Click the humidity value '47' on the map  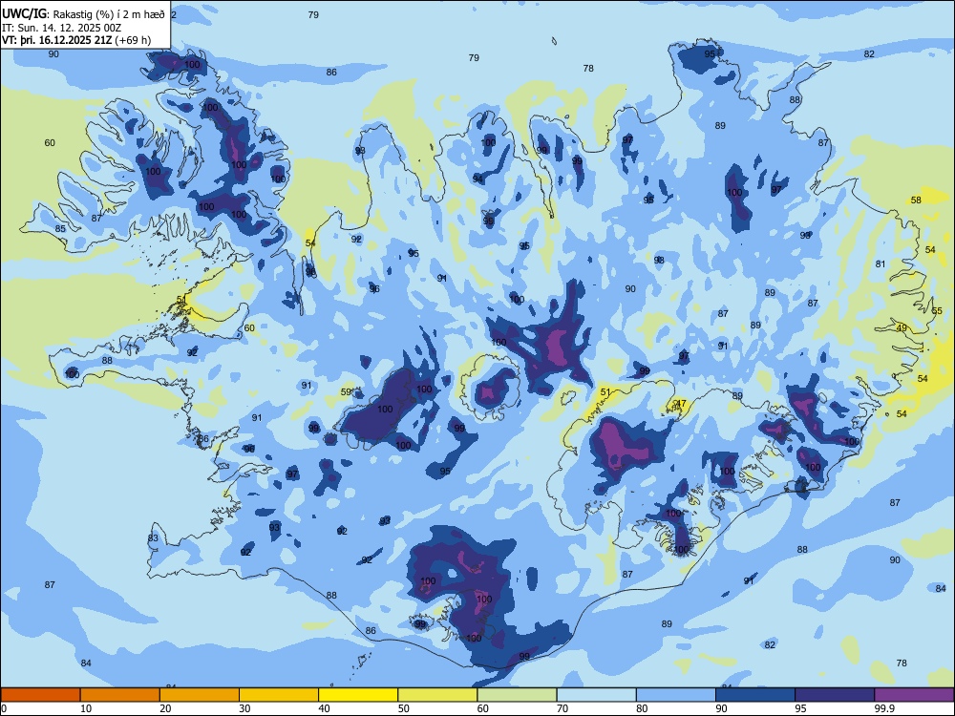click(681, 403)
